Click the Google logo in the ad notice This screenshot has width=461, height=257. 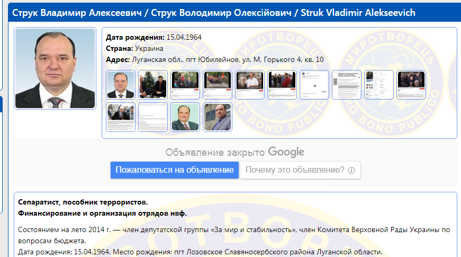pyautogui.click(x=286, y=152)
